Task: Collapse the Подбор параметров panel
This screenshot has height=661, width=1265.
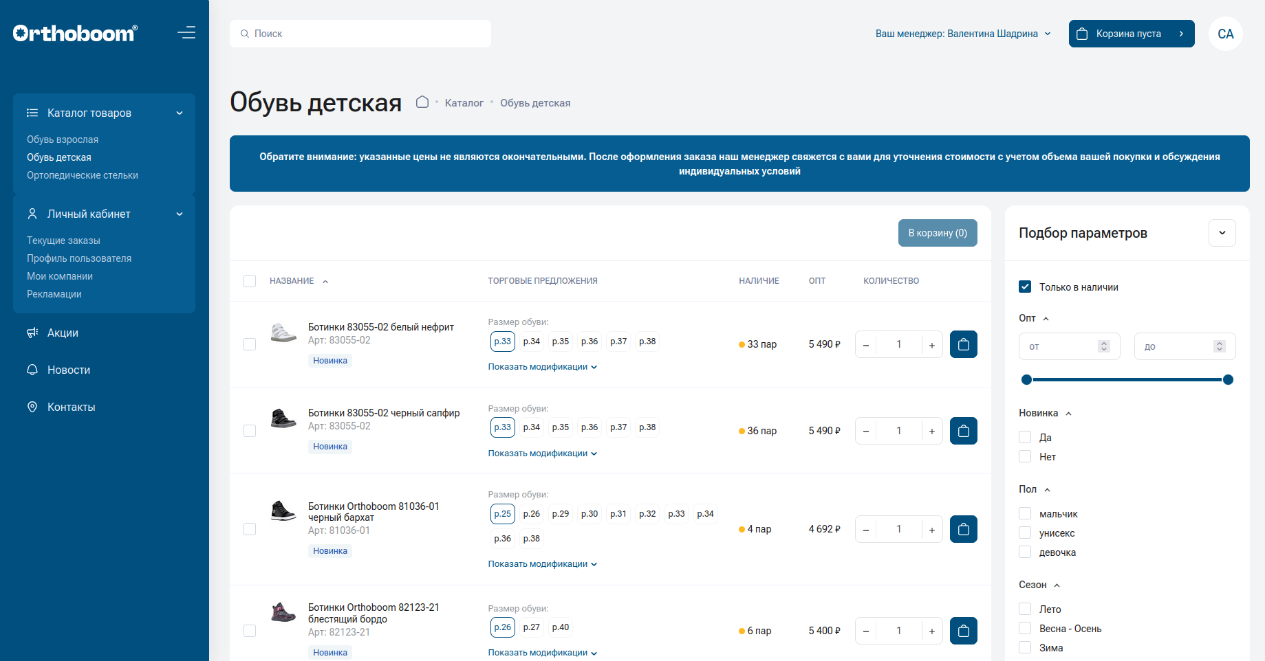Action: 1222,233
